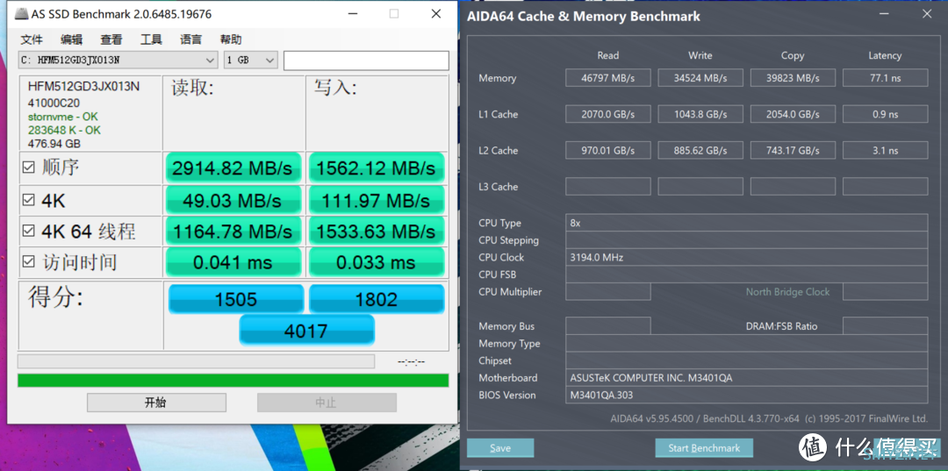Maximize the AS SSD Benchmark window
The height and width of the screenshot is (471, 948).
pos(393,13)
